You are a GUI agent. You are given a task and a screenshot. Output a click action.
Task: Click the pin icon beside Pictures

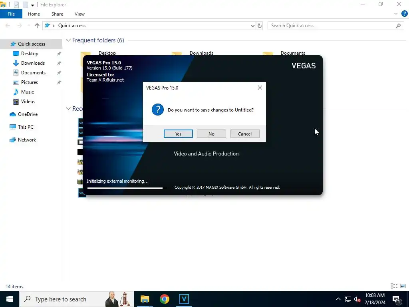tap(59, 82)
